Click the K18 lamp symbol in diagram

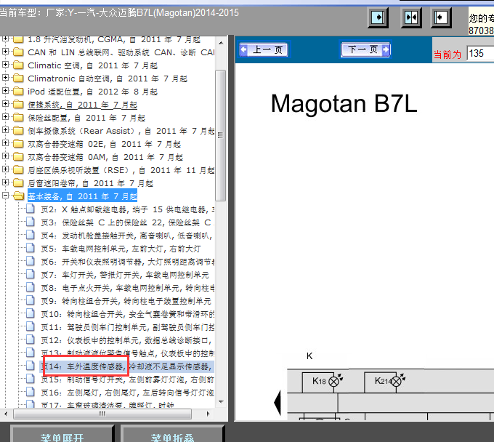point(333,382)
